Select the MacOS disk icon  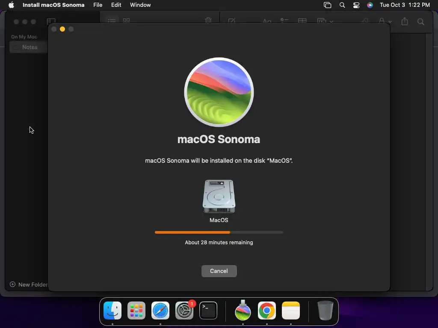219,196
